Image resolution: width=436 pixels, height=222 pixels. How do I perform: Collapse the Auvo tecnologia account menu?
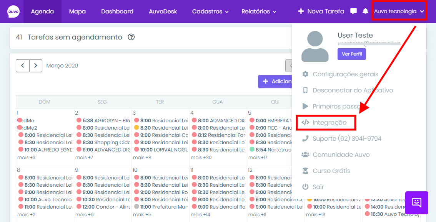[x=399, y=12]
